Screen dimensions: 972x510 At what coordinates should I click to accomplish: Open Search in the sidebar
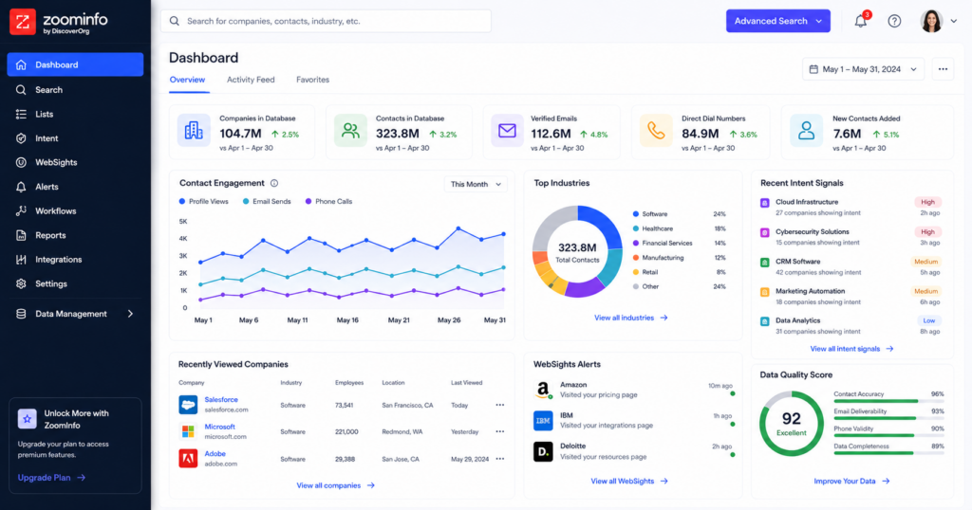(75, 90)
